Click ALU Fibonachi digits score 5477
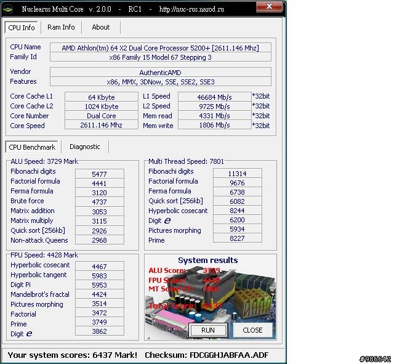 [x=99, y=174]
